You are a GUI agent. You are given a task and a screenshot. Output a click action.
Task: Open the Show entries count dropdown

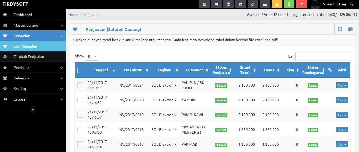click(91, 56)
